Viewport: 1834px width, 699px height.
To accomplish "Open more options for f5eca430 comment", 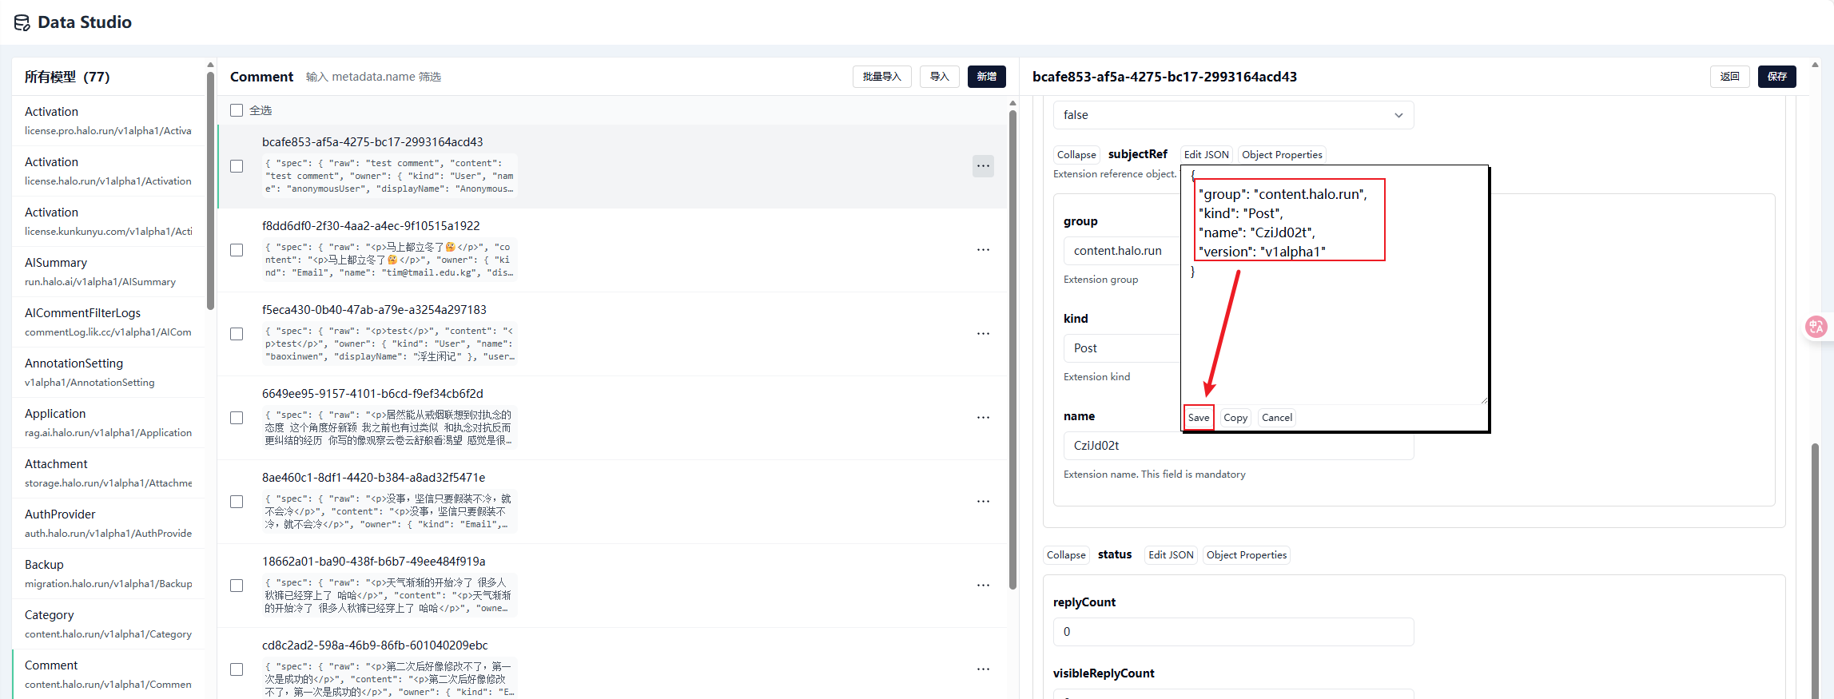I will coord(983,334).
